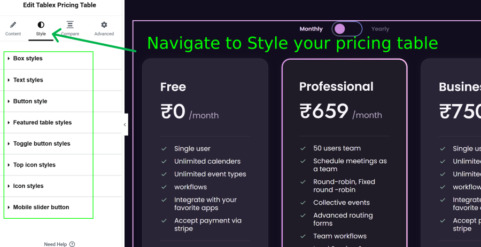
Task: Select the Yearly billing label
Action: click(380, 29)
